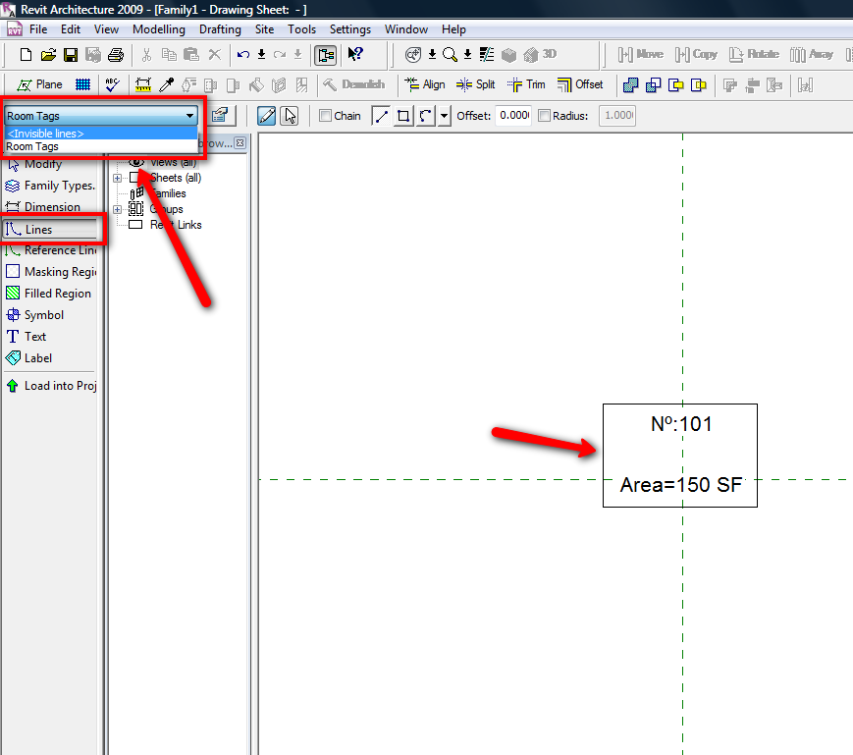Choose <Invisible lines> from the dropdown list

coord(101,134)
